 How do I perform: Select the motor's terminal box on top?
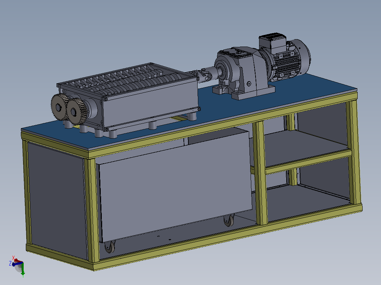point(272,43)
